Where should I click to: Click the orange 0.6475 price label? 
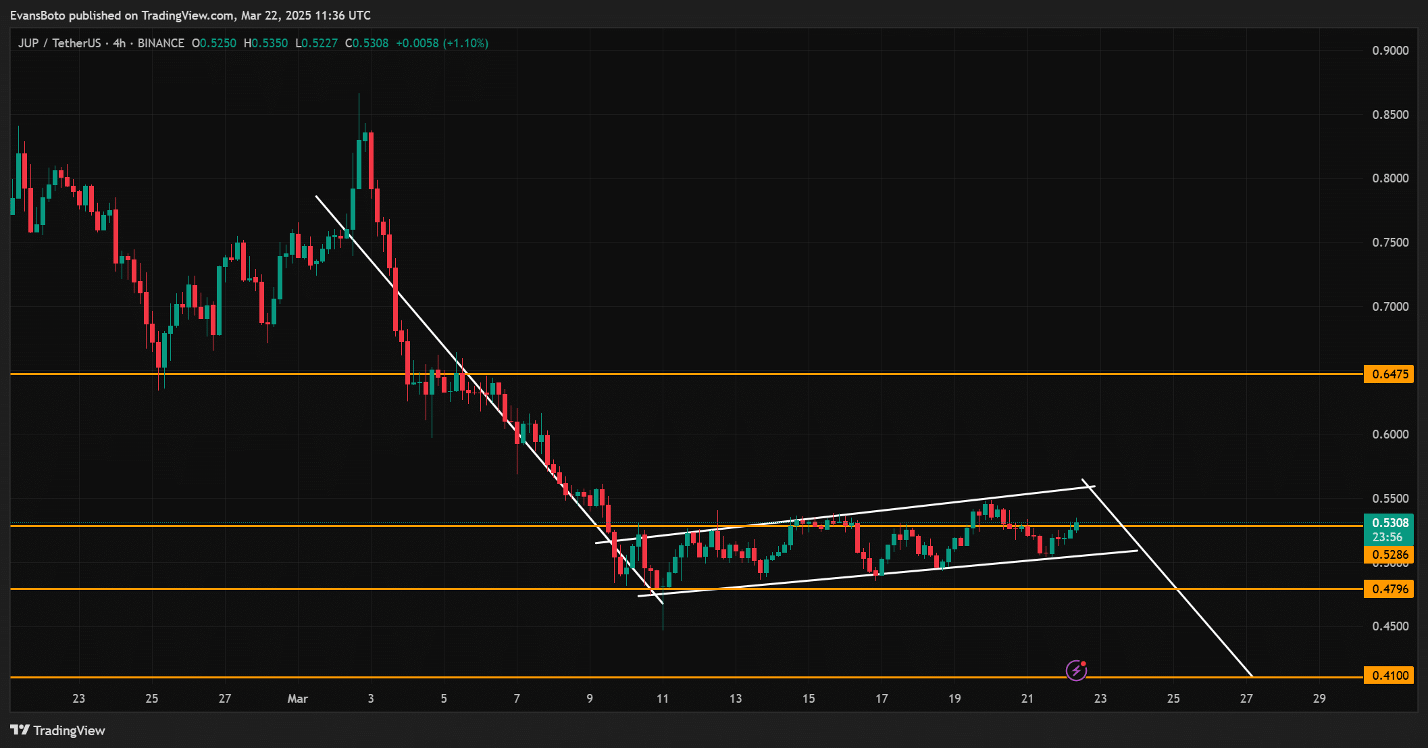pyautogui.click(x=1389, y=374)
